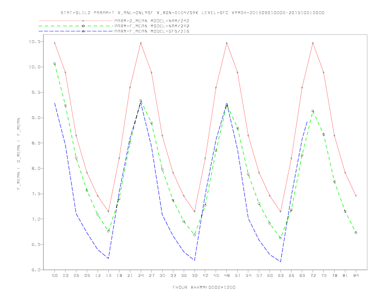Click x-axis tick label 54
This screenshot has width=388, height=300.
click(248, 275)
